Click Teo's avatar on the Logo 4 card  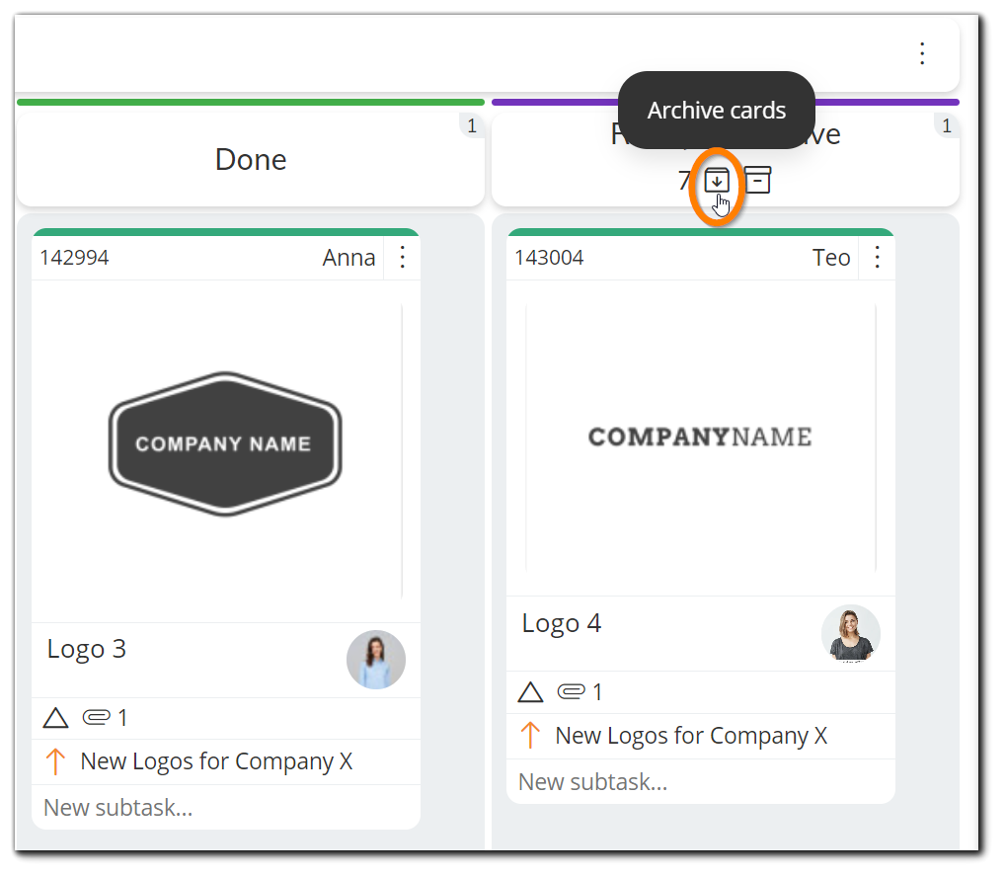(x=851, y=633)
